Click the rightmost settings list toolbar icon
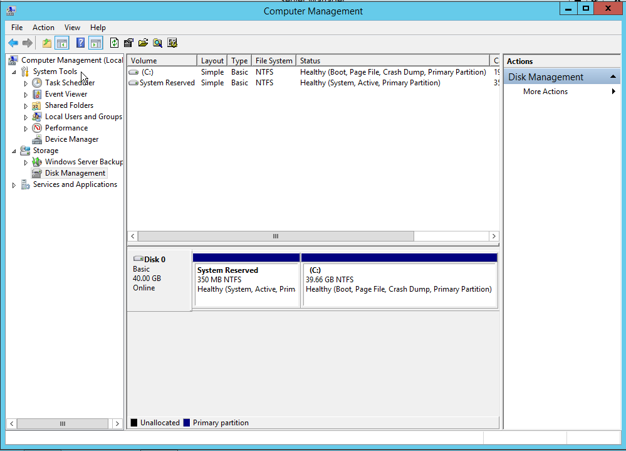This screenshot has height=451, width=626. (x=172, y=43)
